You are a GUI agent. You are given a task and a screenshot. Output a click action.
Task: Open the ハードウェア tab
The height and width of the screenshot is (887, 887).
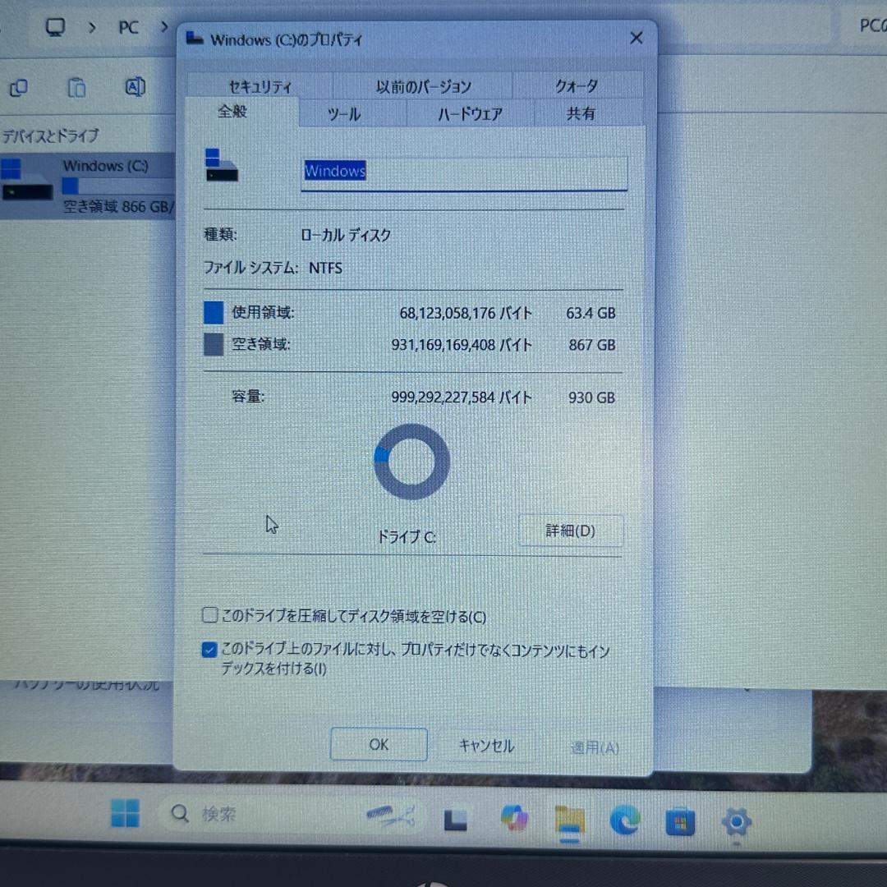(x=469, y=115)
